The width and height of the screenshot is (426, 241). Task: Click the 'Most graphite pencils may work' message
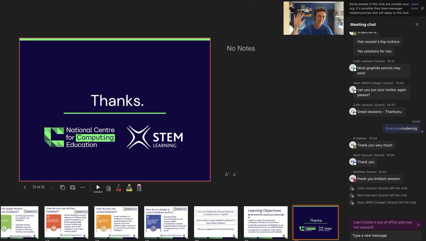pyautogui.click(x=382, y=71)
